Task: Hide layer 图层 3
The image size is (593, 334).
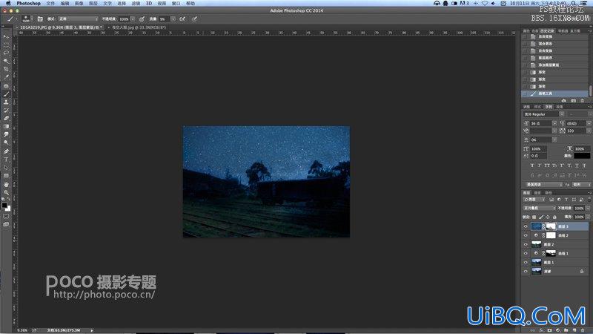Action: point(526,226)
